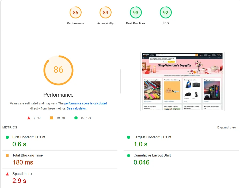
Task: Select the '0.6 s' value
Action: 19,144
